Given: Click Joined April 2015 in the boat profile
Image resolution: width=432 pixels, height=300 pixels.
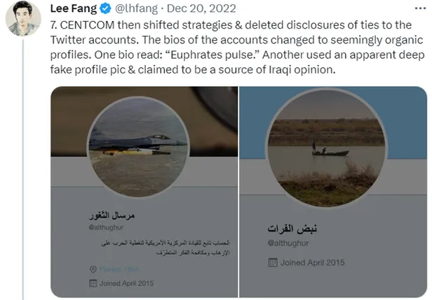Looking at the screenshot, I should click(x=313, y=262).
